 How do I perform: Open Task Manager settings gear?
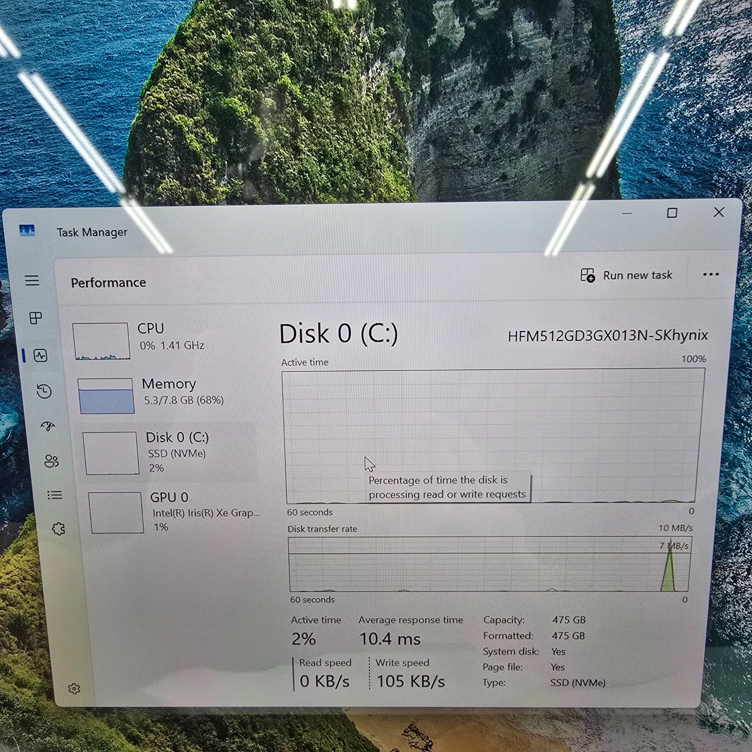click(74, 689)
